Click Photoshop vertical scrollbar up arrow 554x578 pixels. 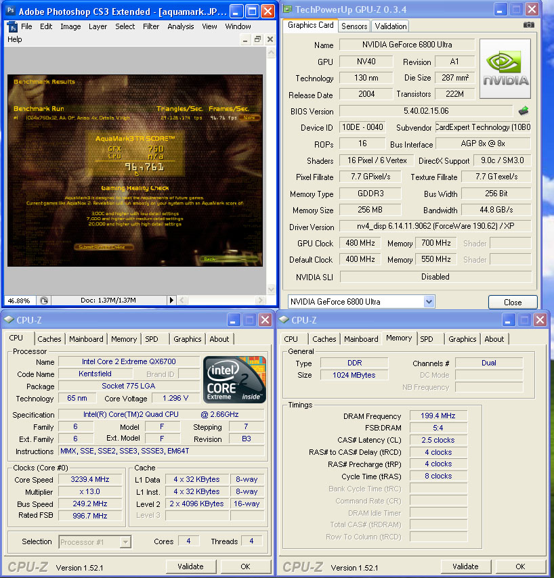coord(271,53)
